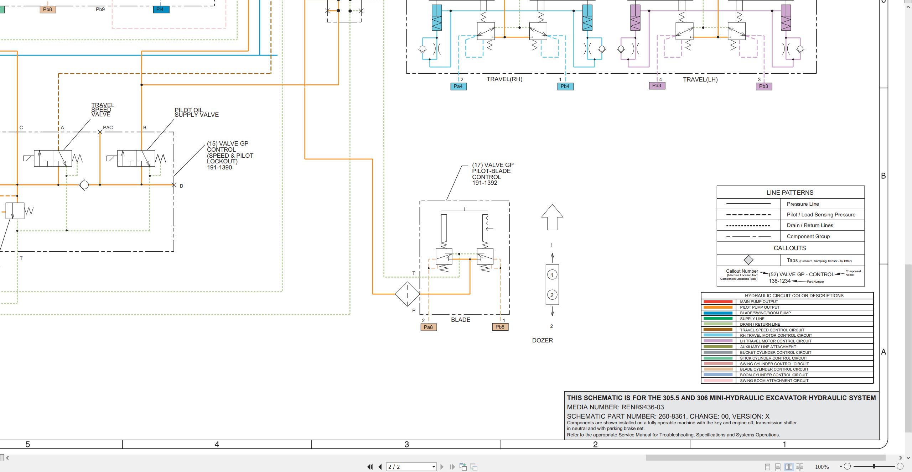Click grid column number 3

[x=406, y=444]
